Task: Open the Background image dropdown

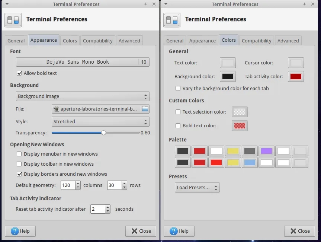Action: (83, 96)
